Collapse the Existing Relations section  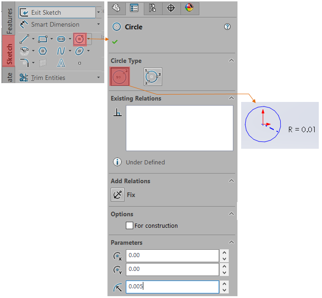click(x=232, y=98)
